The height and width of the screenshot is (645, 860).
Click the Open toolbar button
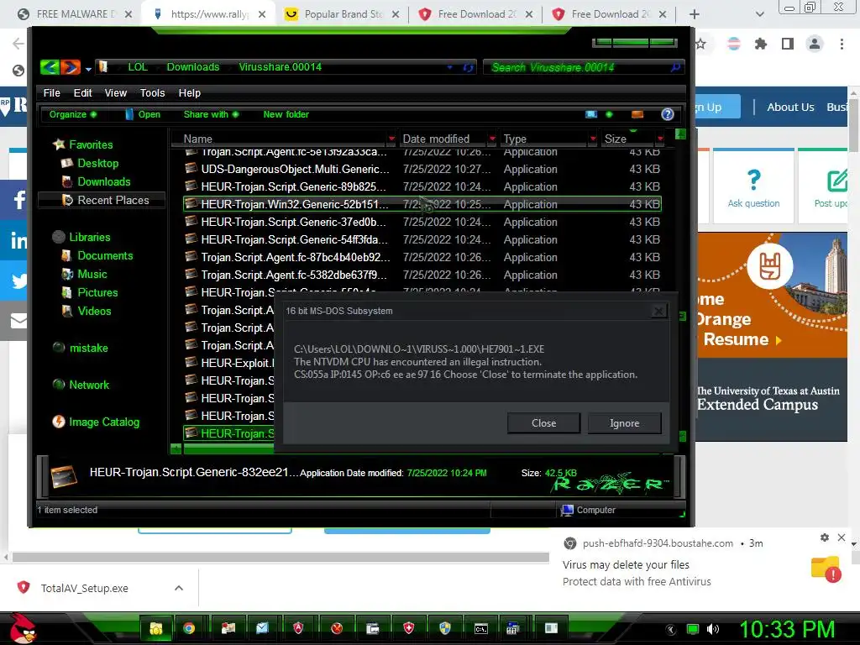tap(143, 114)
